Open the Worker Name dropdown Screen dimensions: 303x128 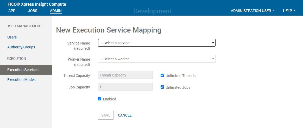[x=156, y=59]
